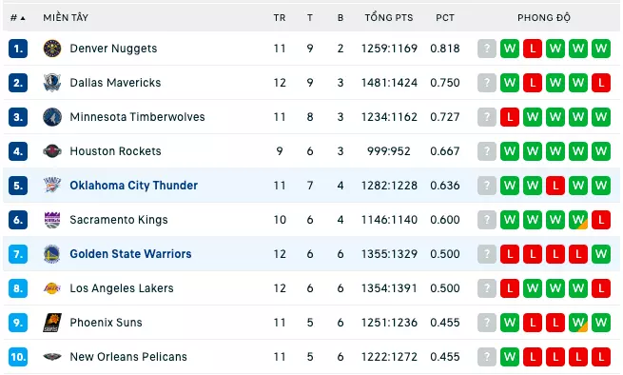Click the Houston Rockets team logo

(x=52, y=151)
